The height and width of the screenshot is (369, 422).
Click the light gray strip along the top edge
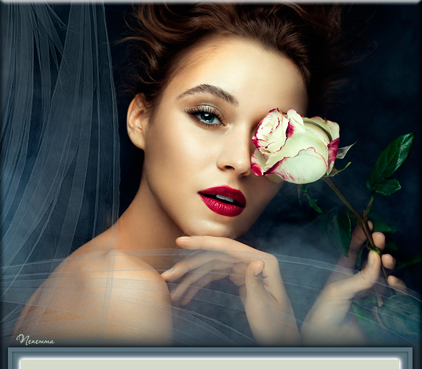[x=211, y=2]
